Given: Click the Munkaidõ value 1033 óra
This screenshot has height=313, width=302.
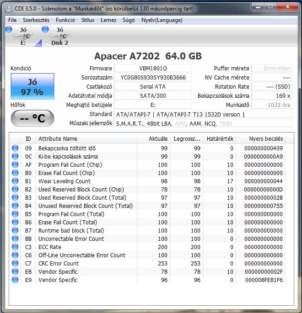Looking at the screenshot, I should (272, 105).
